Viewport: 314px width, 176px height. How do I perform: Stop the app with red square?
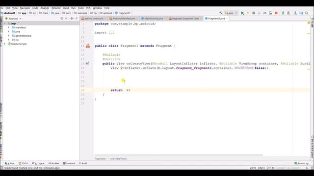[276, 13]
